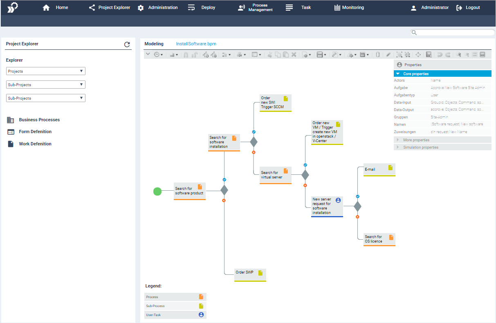Select Business Processes in Project Explorer
The width and height of the screenshot is (496, 323).
(x=39, y=120)
